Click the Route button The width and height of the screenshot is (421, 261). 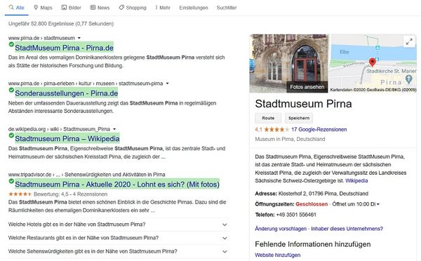tap(268, 118)
